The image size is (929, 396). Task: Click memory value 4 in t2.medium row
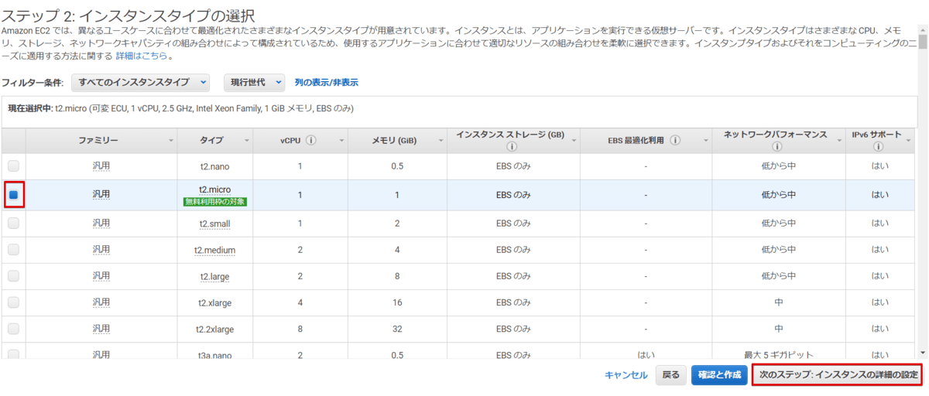coord(397,250)
